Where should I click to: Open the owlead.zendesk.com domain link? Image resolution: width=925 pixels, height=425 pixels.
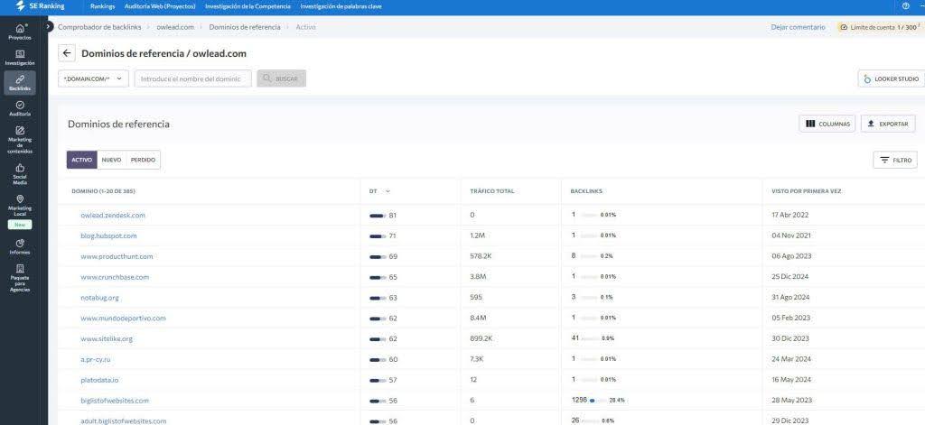[113, 215]
